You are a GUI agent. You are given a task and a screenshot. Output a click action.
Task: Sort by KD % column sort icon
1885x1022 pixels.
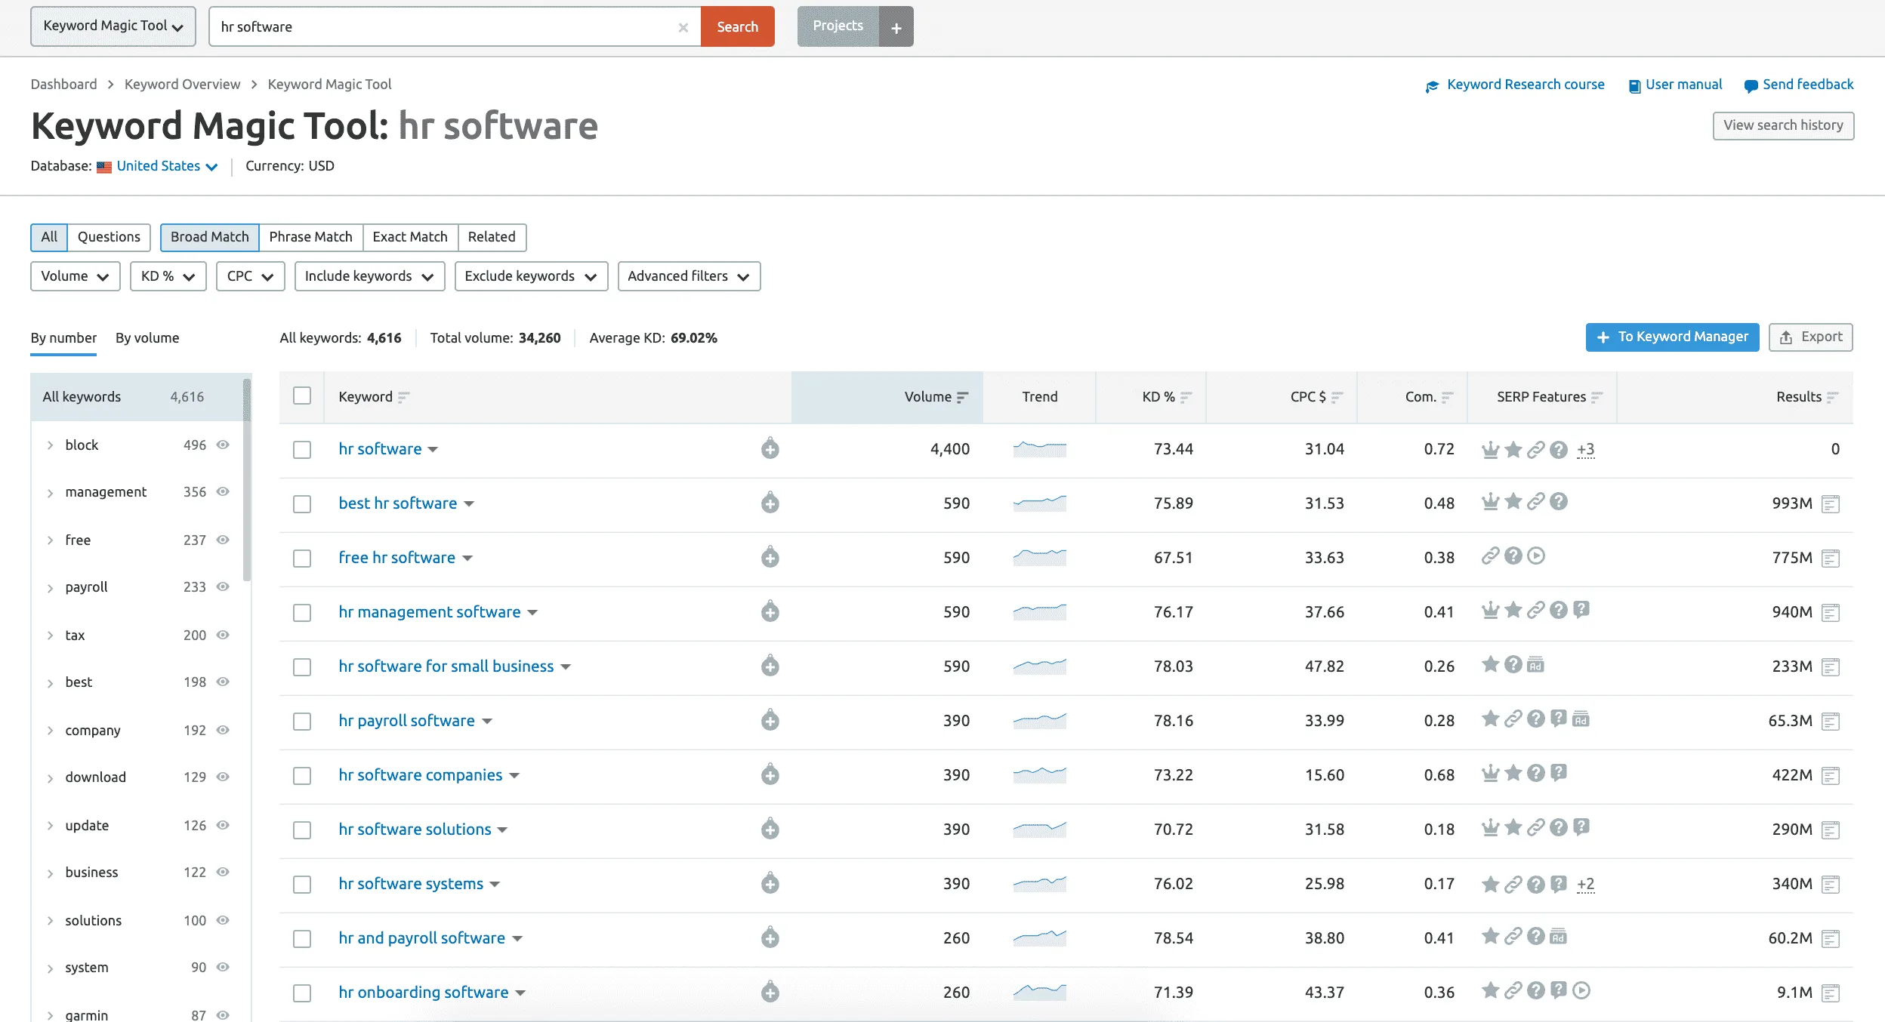click(1186, 397)
